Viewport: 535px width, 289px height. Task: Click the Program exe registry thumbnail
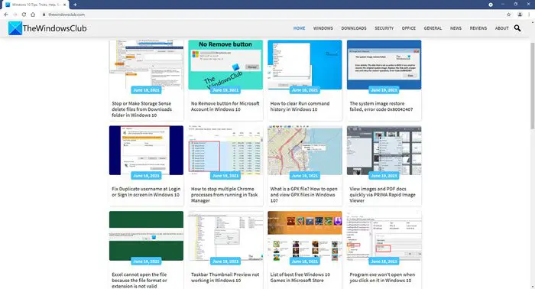click(x=384, y=235)
